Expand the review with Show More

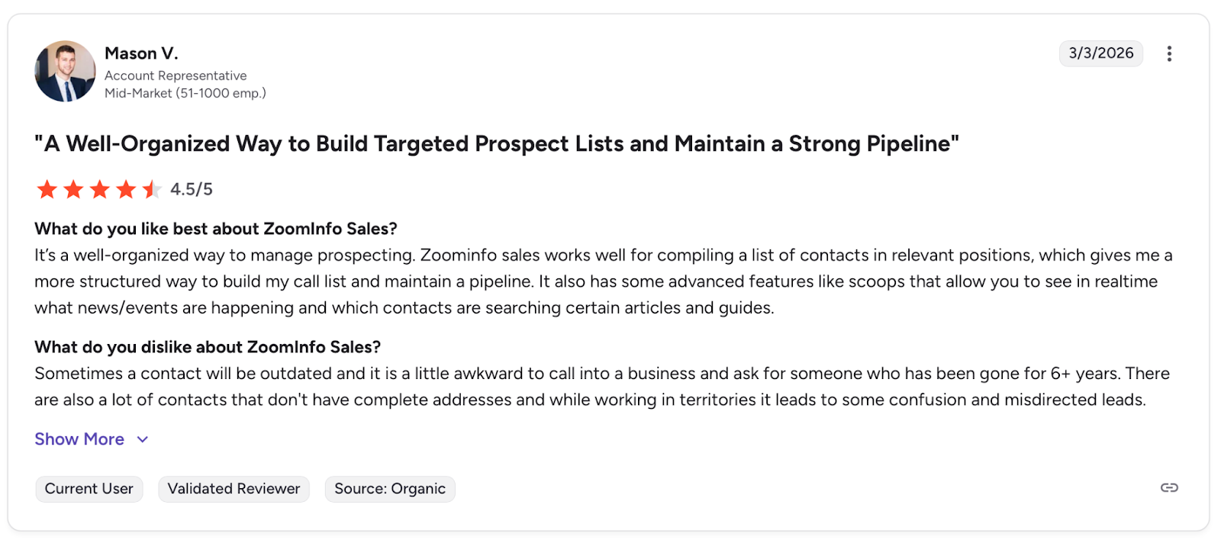coord(79,439)
